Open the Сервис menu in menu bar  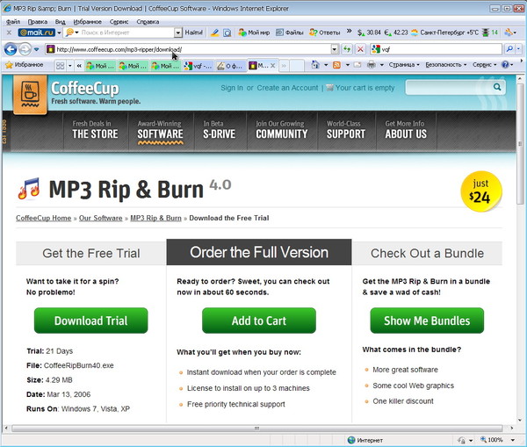[x=119, y=21]
